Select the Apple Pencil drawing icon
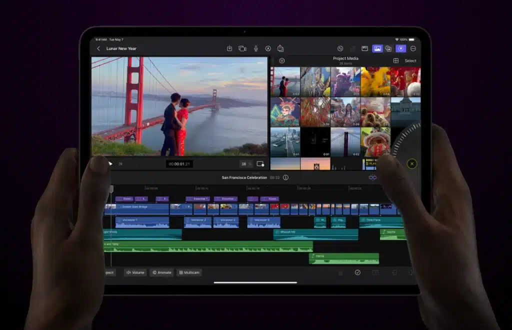This screenshot has width=512, height=330. [x=268, y=48]
